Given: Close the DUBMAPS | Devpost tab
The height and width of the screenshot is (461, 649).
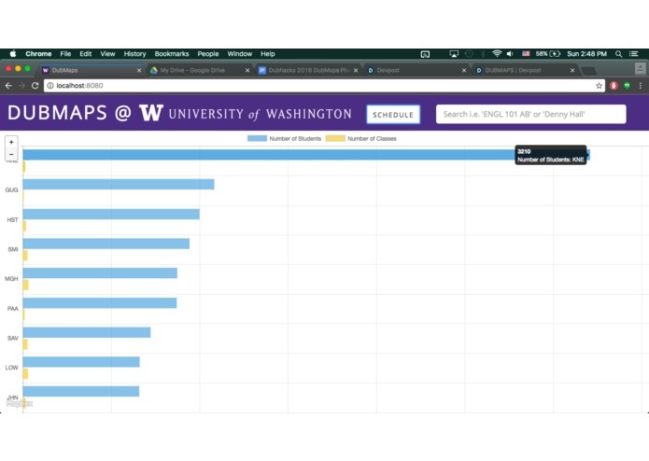Looking at the screenshot, I should point(572,71).
